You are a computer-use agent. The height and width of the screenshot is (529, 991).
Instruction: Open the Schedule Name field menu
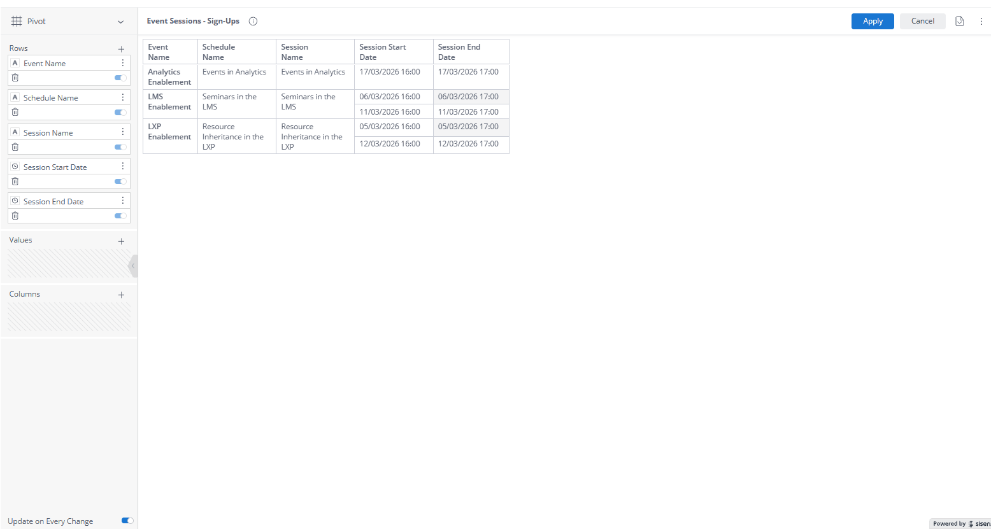[x=123, y=97]
